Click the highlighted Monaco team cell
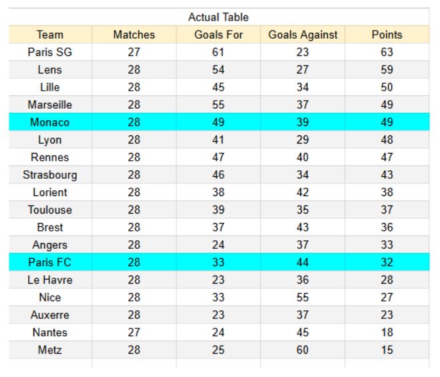Screen dimensions: 440x377 pyautogui.click(x=50, y=123)
